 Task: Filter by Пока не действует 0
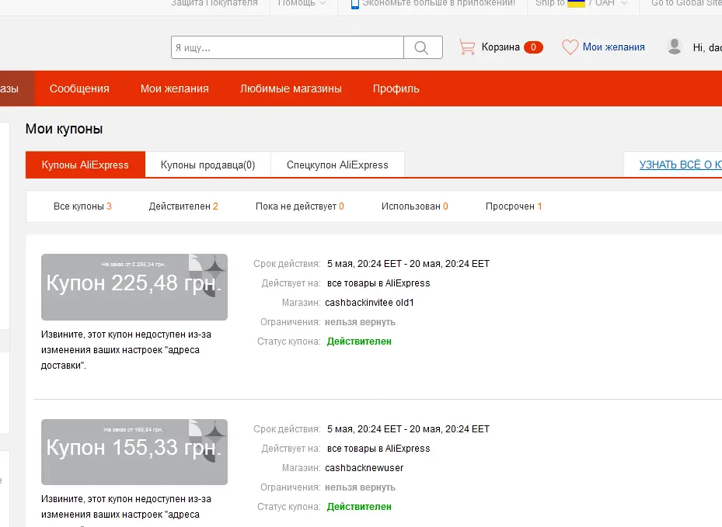(300, 206)
